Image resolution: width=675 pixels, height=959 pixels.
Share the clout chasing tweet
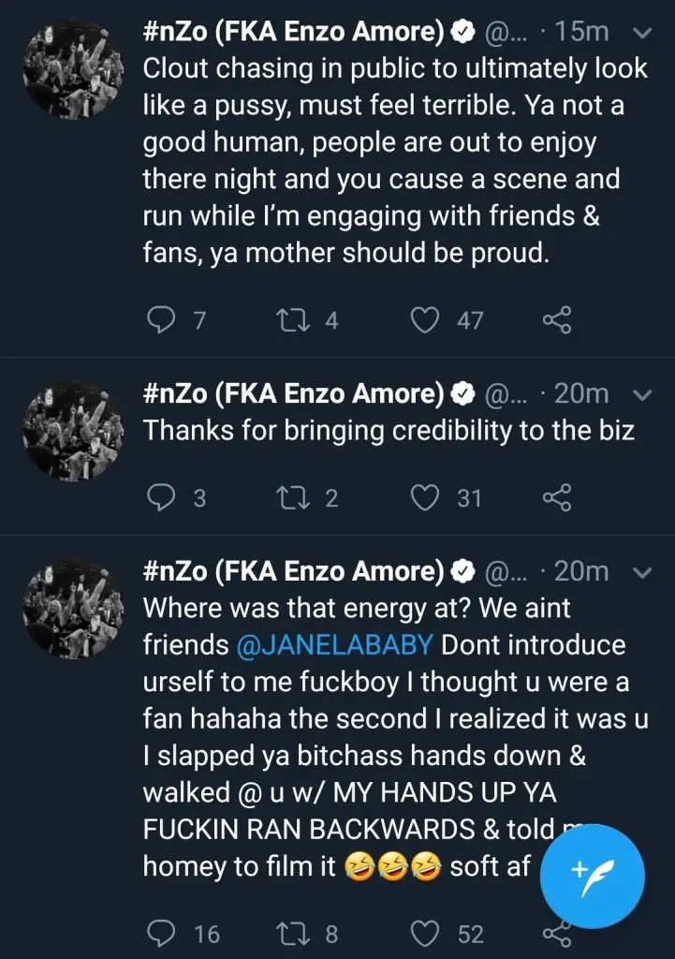[x=557, y=320]
